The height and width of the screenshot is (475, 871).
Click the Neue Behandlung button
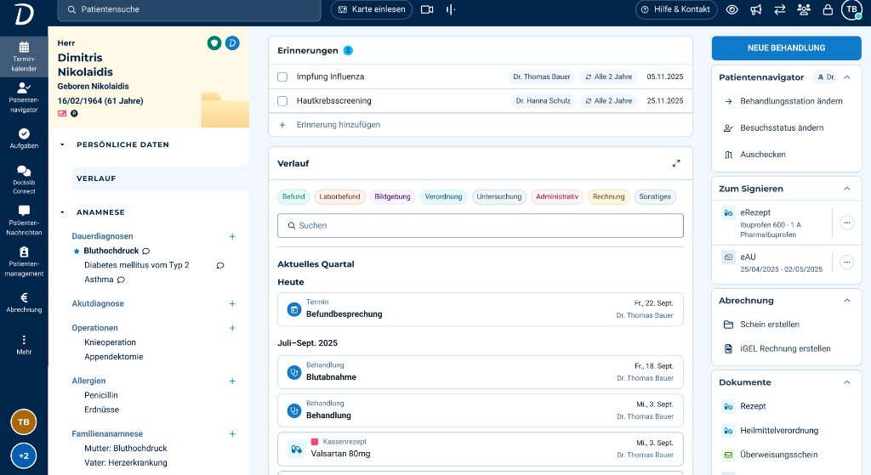click(786, 48)
